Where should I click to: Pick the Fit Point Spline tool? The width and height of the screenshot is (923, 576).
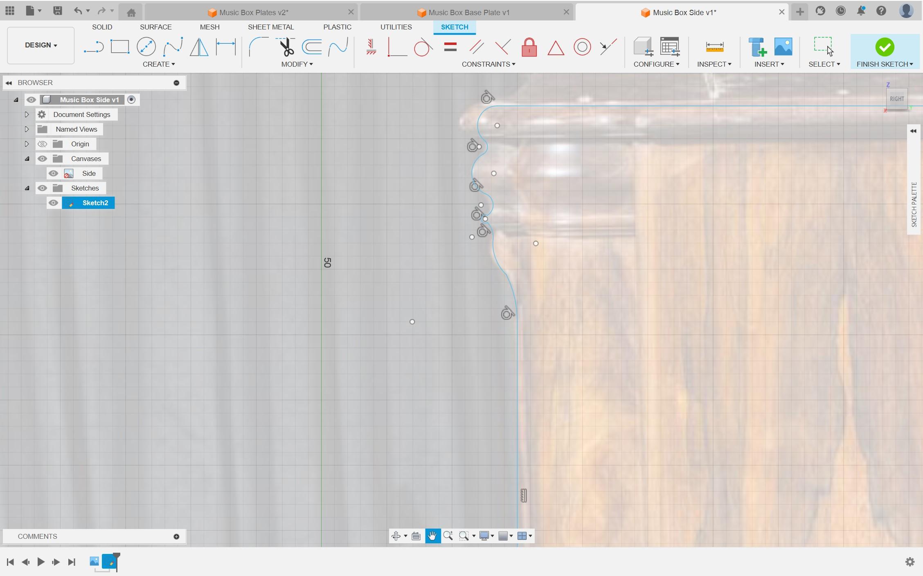click(172, 46)
